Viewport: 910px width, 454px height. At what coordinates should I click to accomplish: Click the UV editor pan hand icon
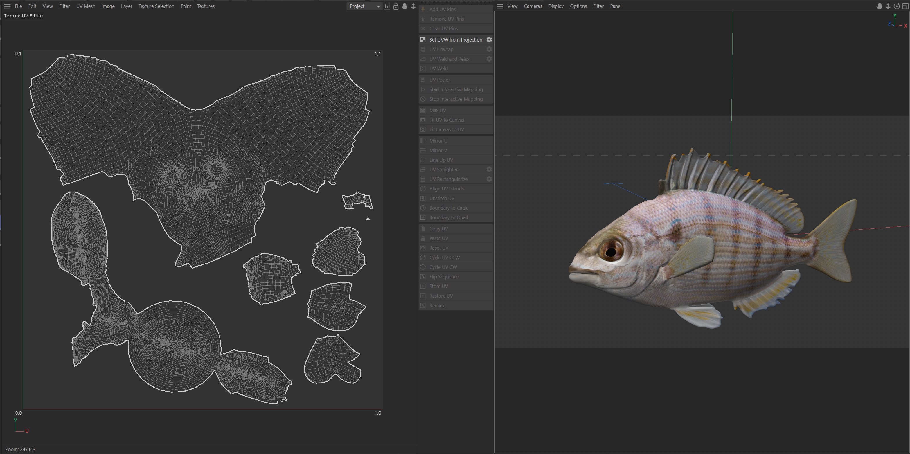coord(404,6)
